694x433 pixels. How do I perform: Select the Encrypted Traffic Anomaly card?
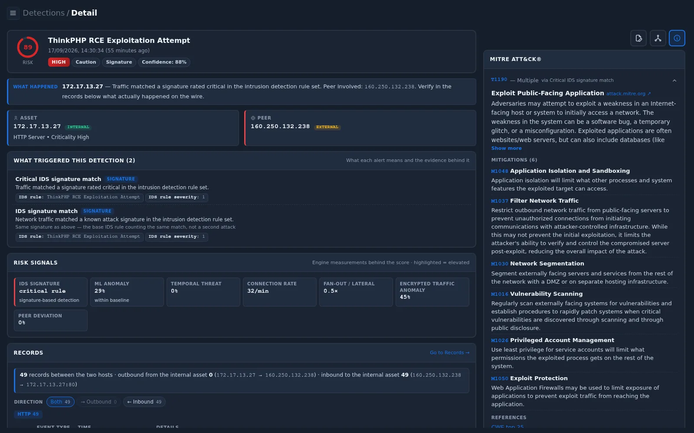[432, 292]
